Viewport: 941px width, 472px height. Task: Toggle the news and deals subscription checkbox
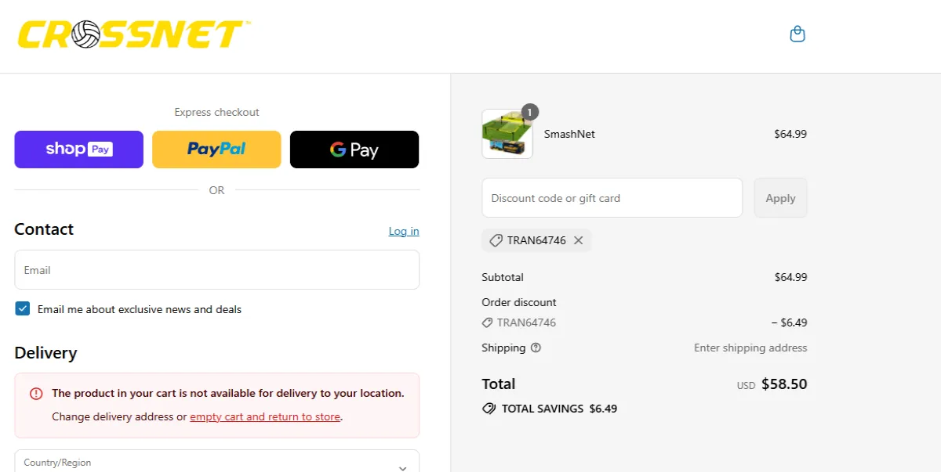pyautogui.click(x=22, y=308)
